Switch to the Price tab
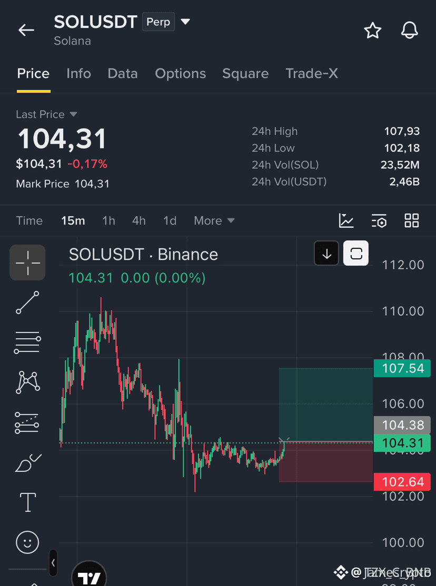436x586 pixels. [33, 74]
